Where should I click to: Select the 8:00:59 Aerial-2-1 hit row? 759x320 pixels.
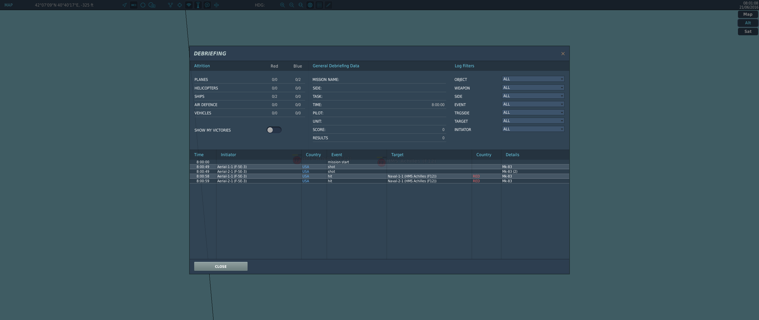pyautogui.click(x=379, y=181)
